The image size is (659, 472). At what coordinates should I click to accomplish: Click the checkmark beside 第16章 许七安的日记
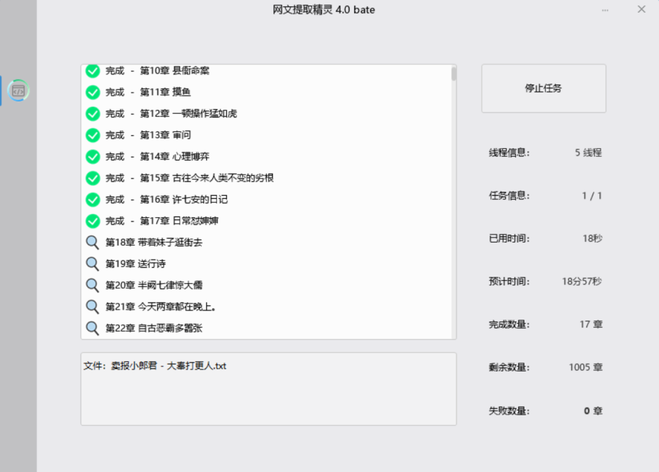[x=92, y=199]
